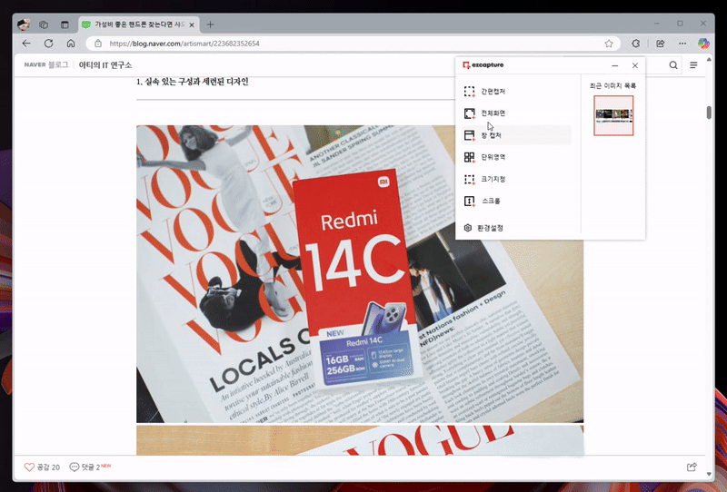Open 아티의 IT 연구소 blog title link

(105, 64)
